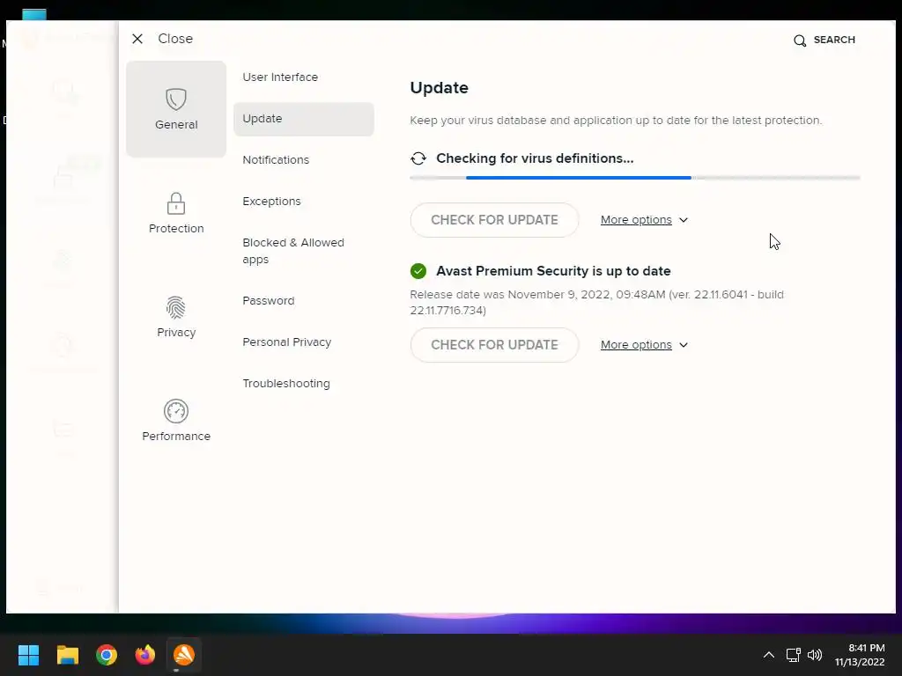
Task: Launch File Explorer from the taskbar
Action: [x=67, y=655]
